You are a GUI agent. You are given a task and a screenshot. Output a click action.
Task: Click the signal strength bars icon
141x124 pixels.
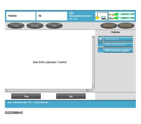[113, 16]
